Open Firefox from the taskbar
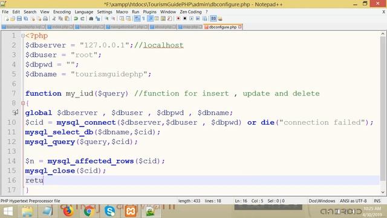The width and height of the screenshot is (387, 218). tap(68, 211)
